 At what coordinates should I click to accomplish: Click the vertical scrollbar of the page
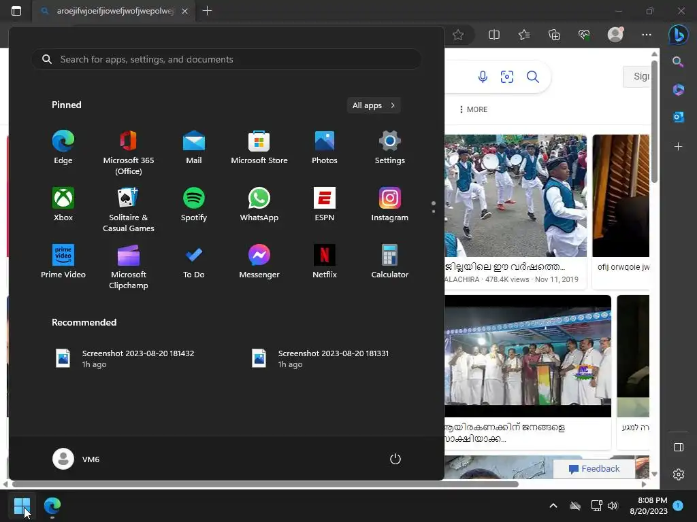coord(654,121)
